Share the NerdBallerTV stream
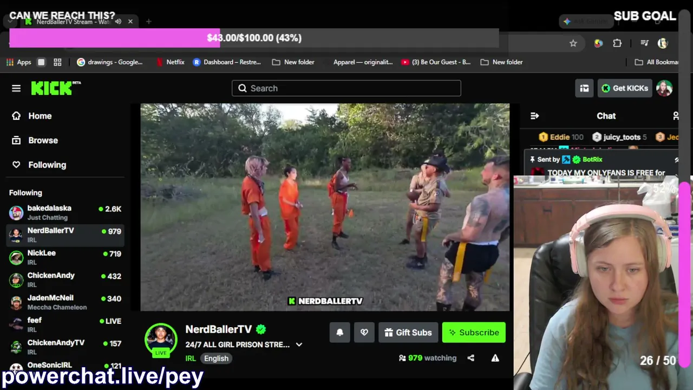 pyautogui.click(x=471, y=358)
